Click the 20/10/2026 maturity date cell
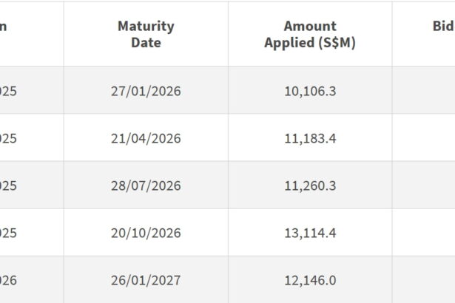Viewport: 455px width, 303px height. tap(146, 233)
